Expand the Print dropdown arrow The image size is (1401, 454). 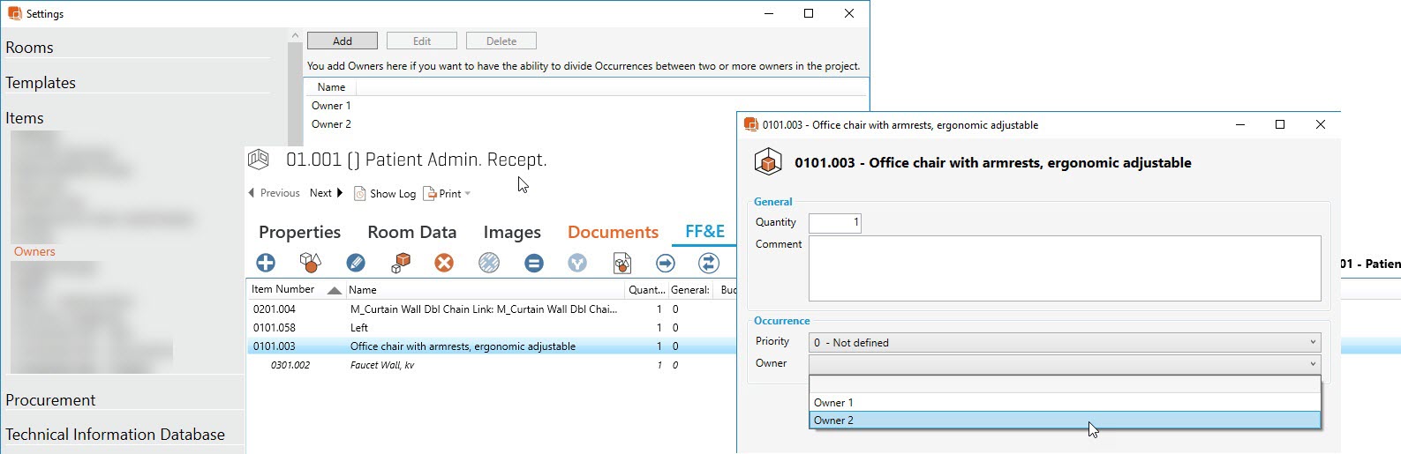[468, 194]
